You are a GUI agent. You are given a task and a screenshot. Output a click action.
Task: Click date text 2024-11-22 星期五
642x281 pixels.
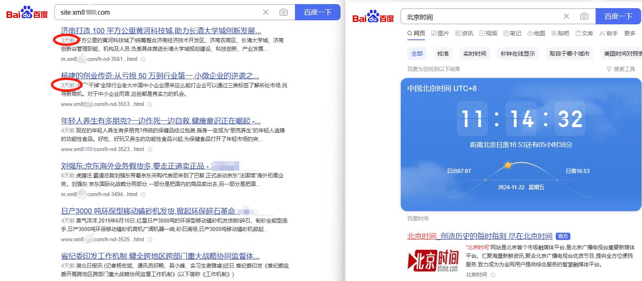[521, 187]
